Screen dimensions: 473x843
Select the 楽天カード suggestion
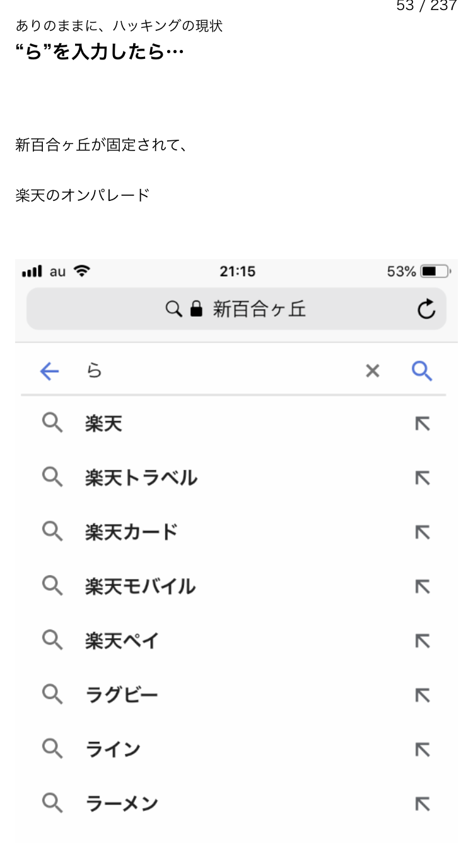pyautogui.click(x=132, y=532)
